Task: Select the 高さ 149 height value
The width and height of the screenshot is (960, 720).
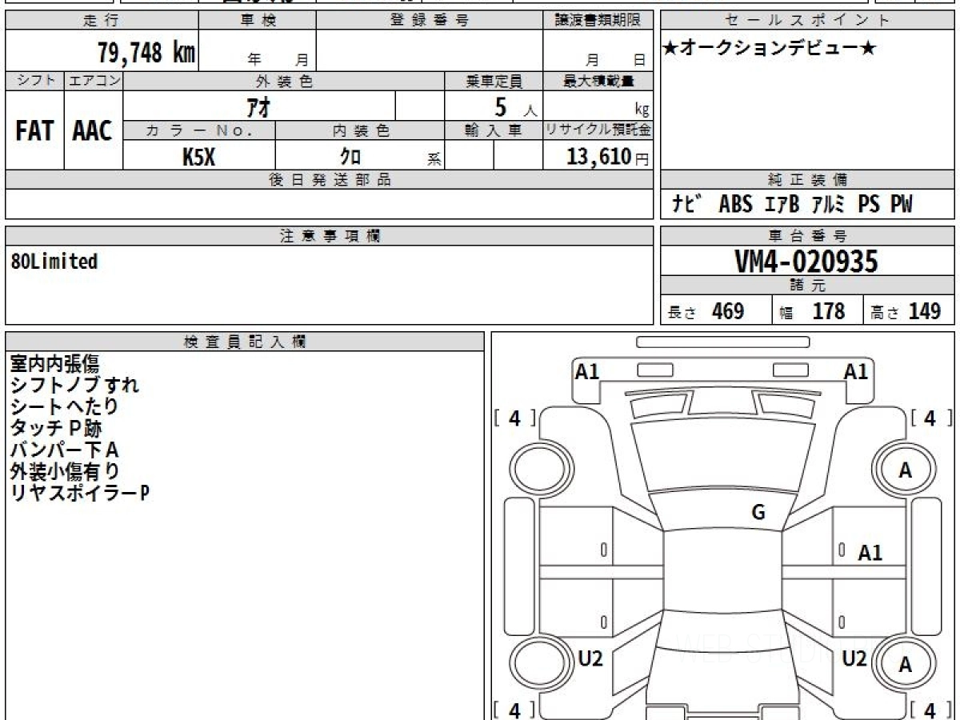Action: tap(906, 311)
